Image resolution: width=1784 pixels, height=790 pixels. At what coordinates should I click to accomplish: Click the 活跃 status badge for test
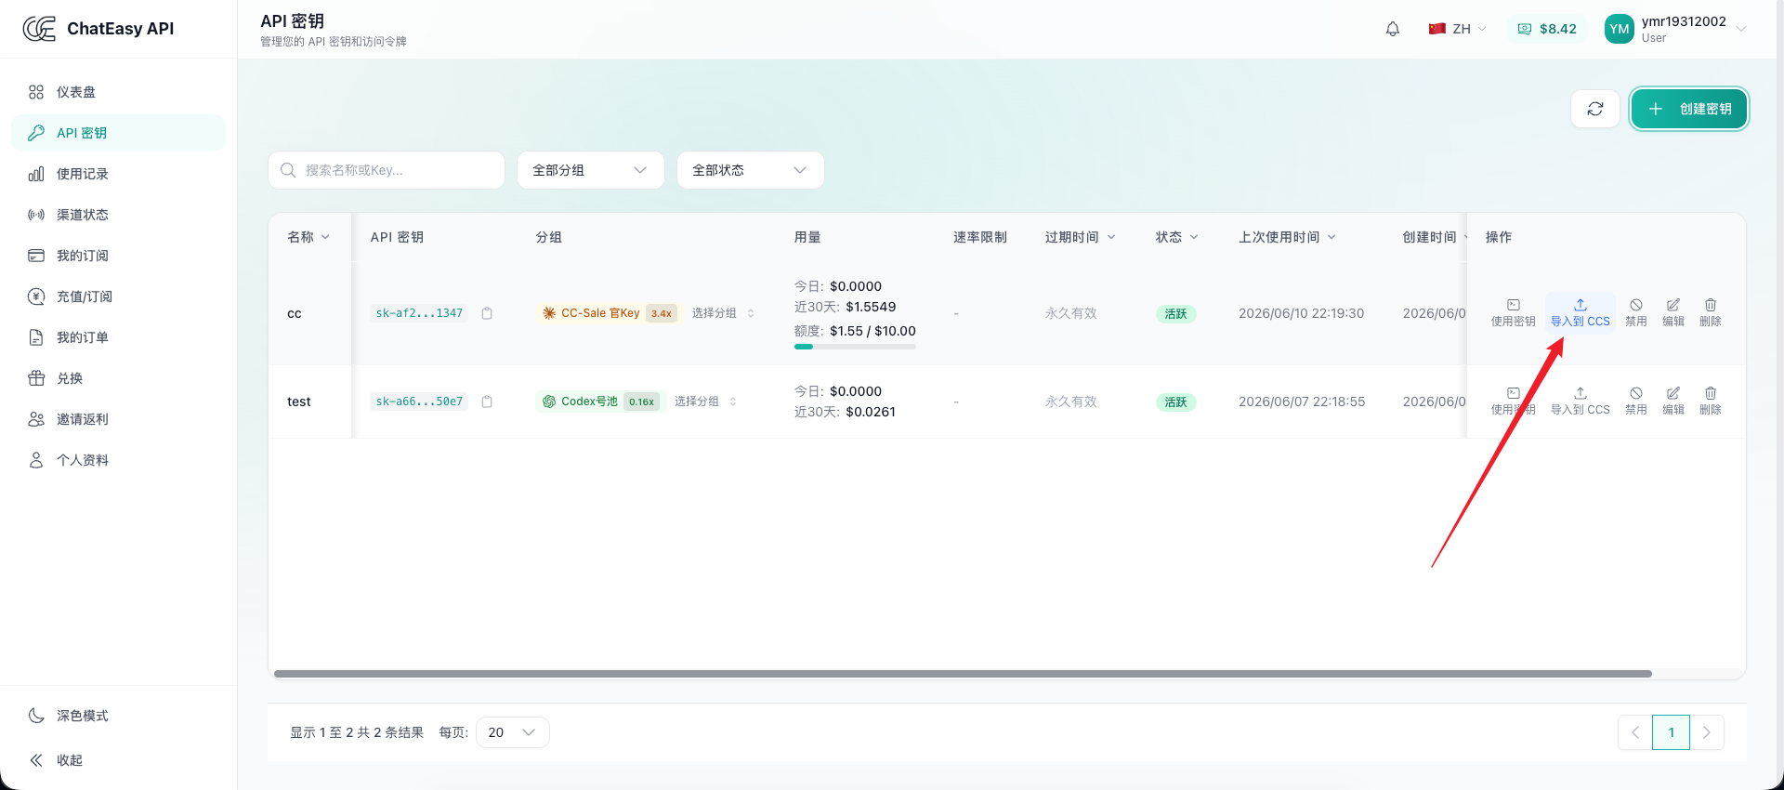pos(1175,402)
